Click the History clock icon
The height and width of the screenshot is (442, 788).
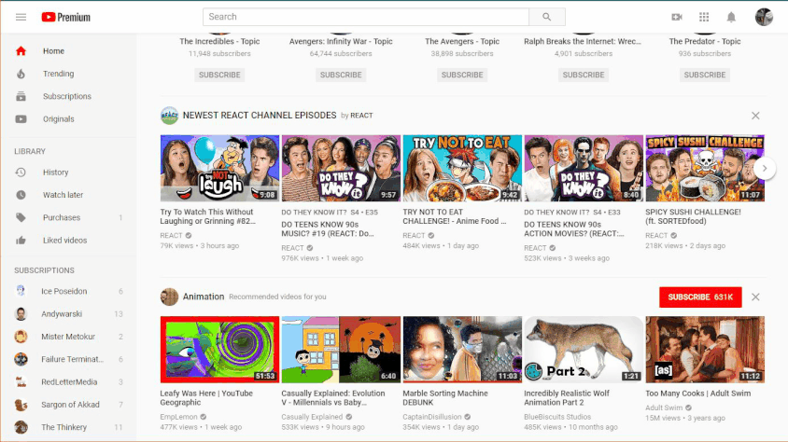(x=21, y=173)
